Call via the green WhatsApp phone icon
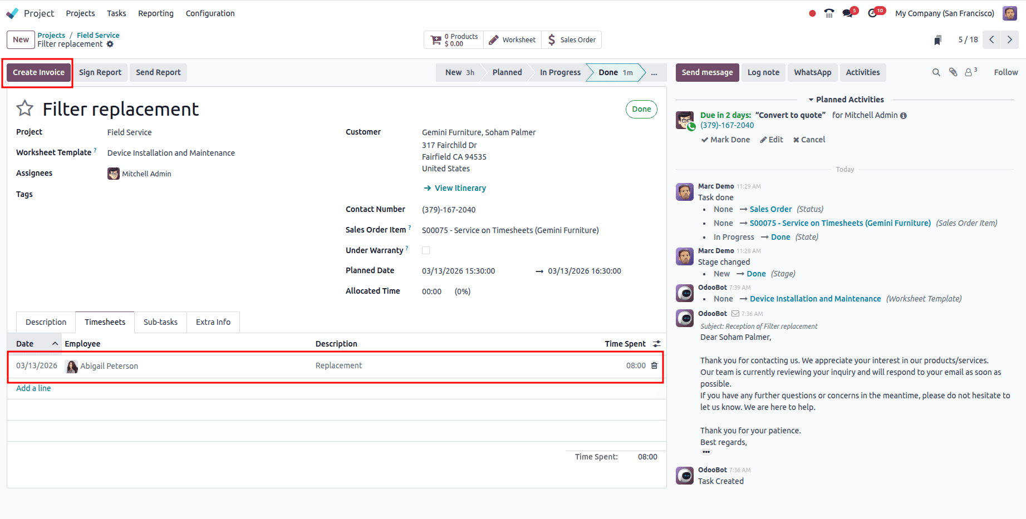The image size is (1026, 519). [691, 127]
